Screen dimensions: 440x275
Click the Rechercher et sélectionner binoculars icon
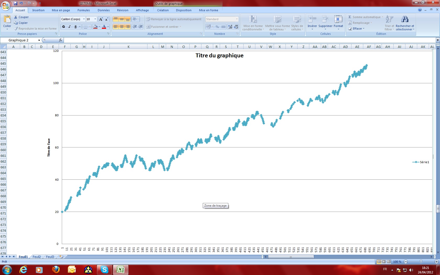coord(405,19)
